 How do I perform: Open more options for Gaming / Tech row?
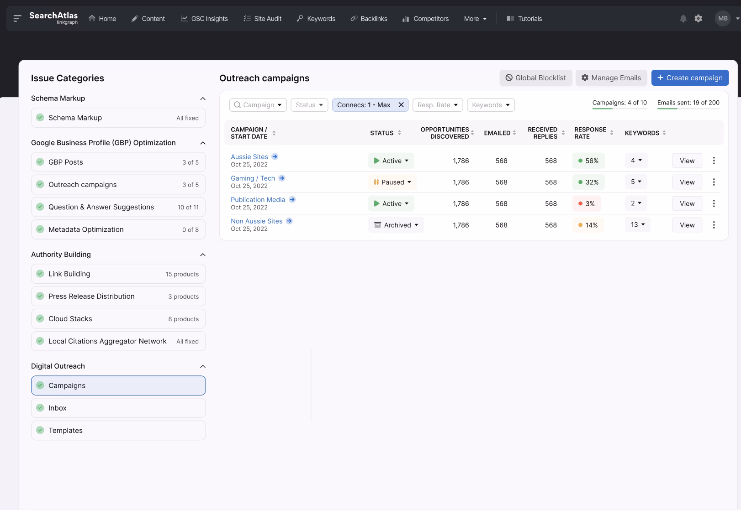714,182
